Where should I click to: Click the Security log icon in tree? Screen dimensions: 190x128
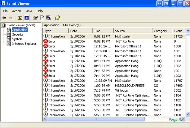[9, 34]
